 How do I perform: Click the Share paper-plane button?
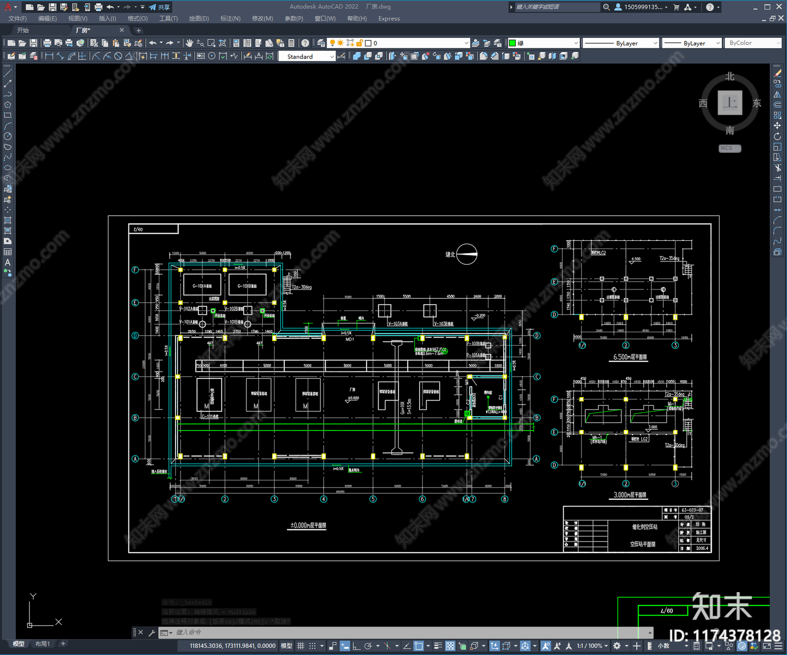pyautogui.click(x=159, y=7)
